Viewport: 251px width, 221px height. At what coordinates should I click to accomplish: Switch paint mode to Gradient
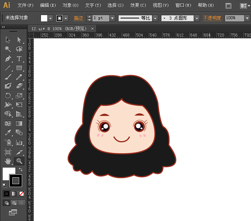pyautogui.click(x=14, y=194)
